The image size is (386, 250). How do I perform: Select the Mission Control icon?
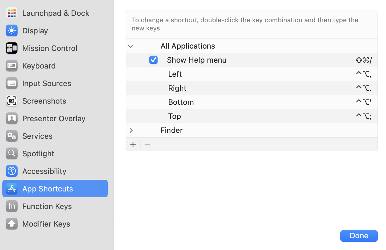click(x=12, y=48)
